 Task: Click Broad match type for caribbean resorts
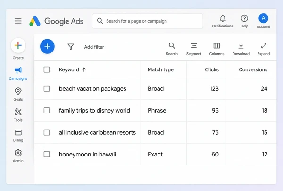coord(156,132)
